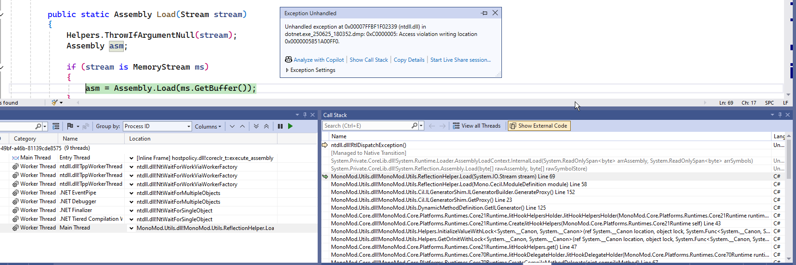Screen dimensions: 796x265
Task: Click flag threads icon in Threads toolbar
Action: tap(70, 126)
